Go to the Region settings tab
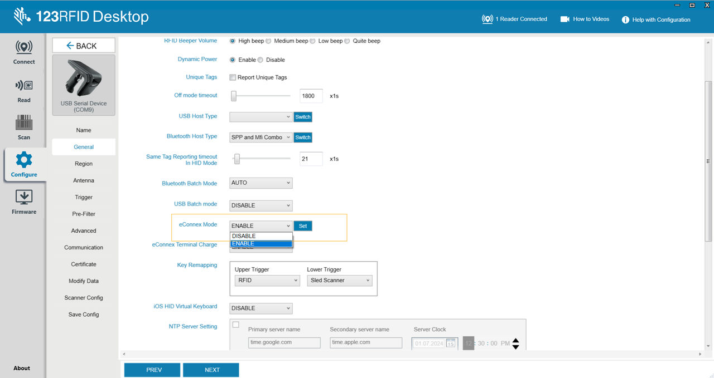The image size is (714, 378). click(84, 164)
